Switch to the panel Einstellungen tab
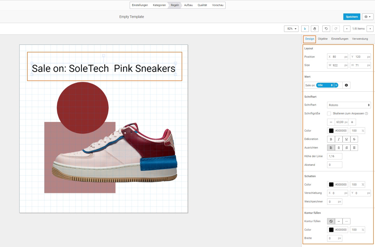The height and width of the screenshot is (247, 375). (x=340, y=39)
